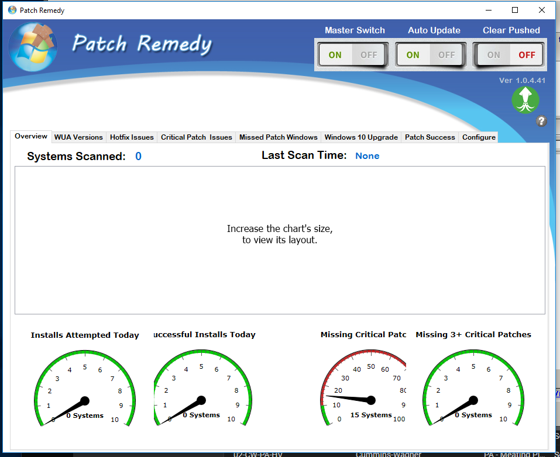Turn Master Switch ON
Screen dimensions: 560x457
pos(335,55)
